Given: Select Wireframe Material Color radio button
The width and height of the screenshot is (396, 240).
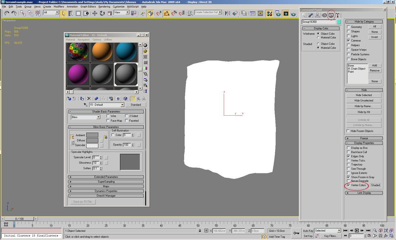Looking at the screenshot, I should 318,38.
